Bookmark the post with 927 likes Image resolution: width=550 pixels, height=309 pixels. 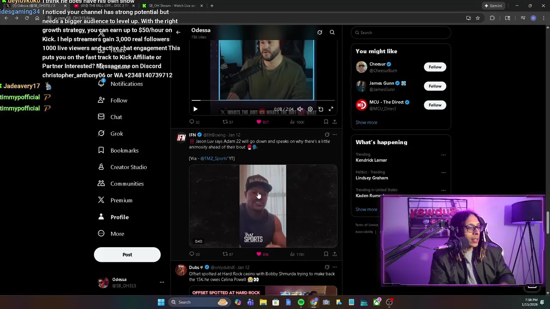[x=326, y=122]
